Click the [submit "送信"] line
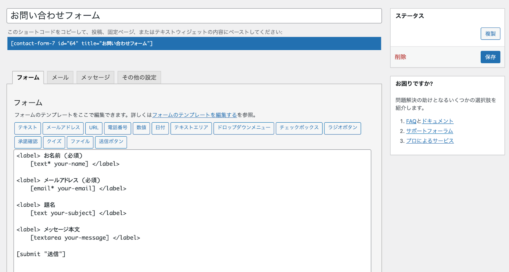This screenshot has width=509, height=272. click(41, 254)
